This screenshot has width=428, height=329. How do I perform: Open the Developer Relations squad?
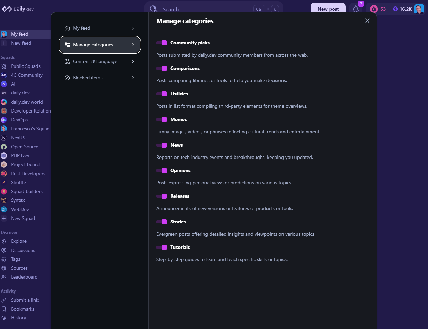point(25,111)
